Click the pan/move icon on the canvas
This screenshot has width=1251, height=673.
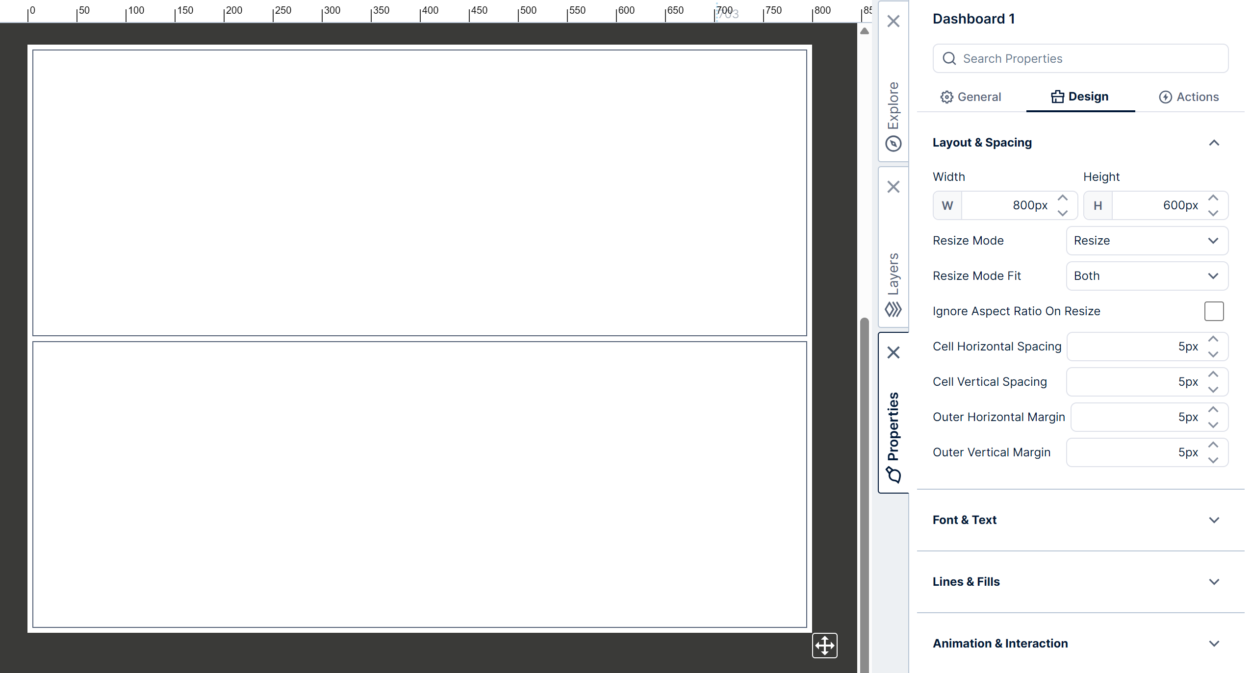click(824, 646)
